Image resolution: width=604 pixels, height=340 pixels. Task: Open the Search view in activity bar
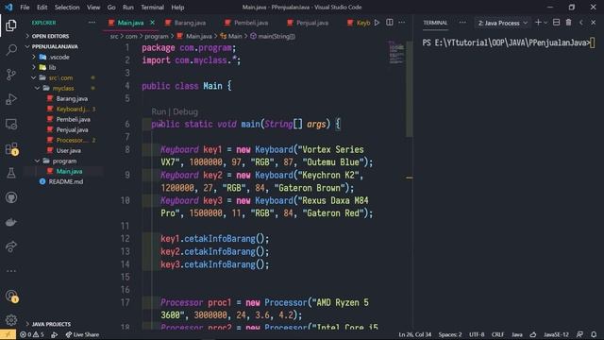coord(11,50)
